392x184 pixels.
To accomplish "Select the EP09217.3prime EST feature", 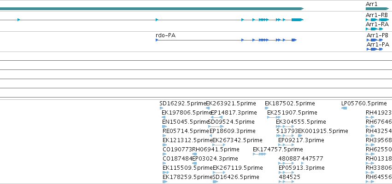I will pyautogui.click(x=286, y=145).
